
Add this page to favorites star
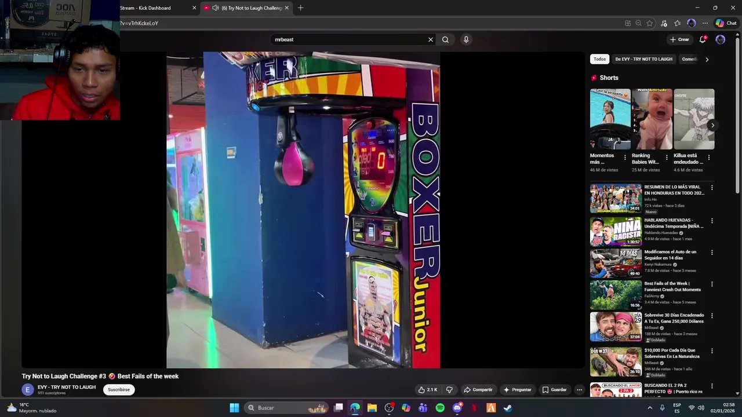(650, 23)
